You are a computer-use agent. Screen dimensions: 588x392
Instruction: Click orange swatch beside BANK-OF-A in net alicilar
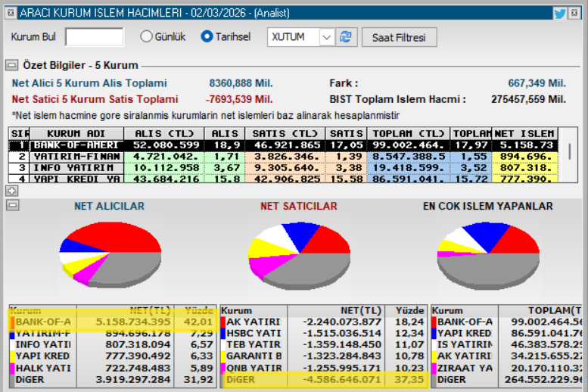pos(12,322)
